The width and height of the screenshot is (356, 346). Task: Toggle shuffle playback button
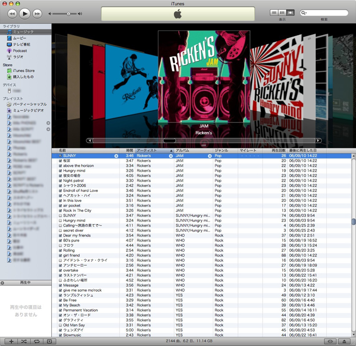pos(24,341)
